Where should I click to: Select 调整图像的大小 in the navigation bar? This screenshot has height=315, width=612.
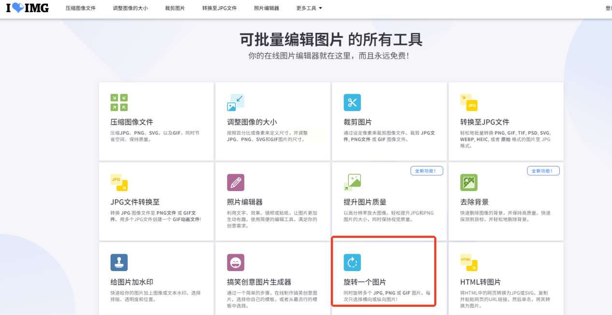130,8
